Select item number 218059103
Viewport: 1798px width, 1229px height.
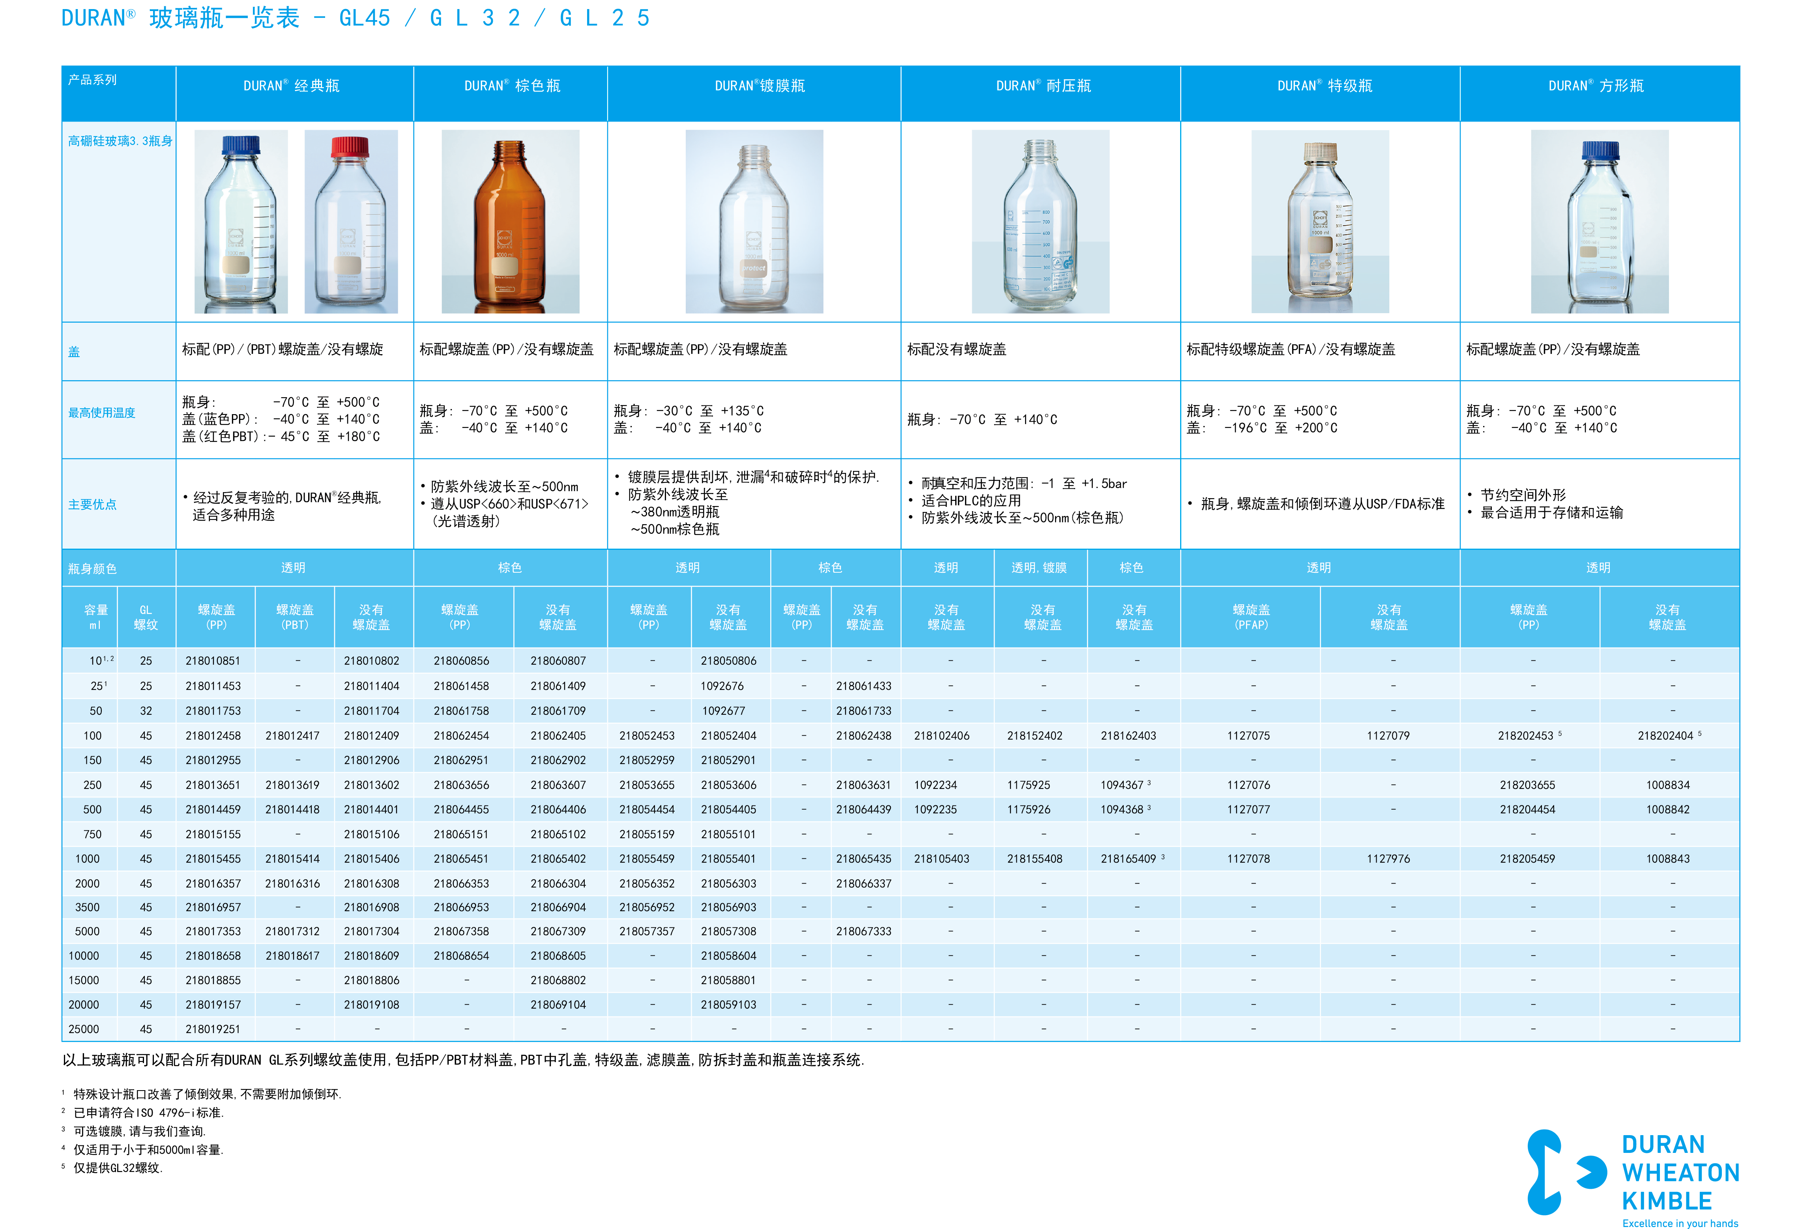point(729,1005)
